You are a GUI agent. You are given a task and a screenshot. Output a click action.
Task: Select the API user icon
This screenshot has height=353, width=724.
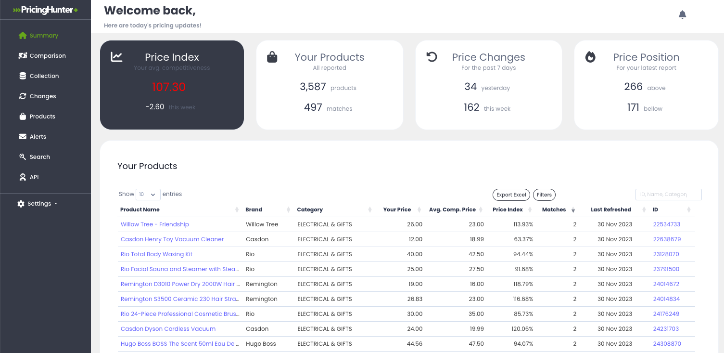click(x=22, y=177)
